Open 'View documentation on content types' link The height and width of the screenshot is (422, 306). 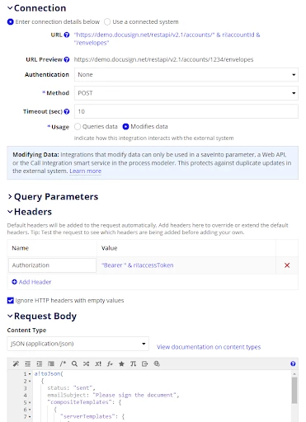coord(209,347)
